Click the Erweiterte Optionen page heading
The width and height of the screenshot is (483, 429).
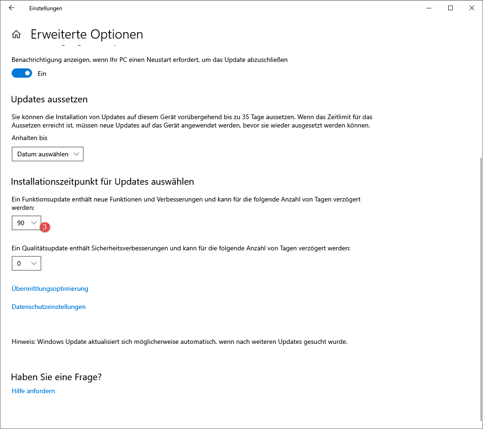tap(87, 34)
